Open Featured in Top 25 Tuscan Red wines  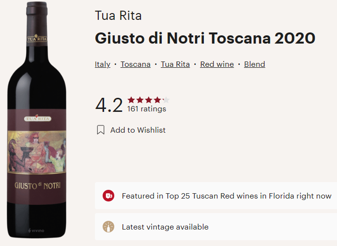227,196
